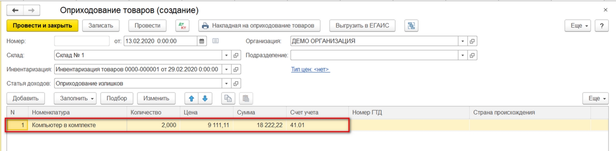The height and width of the screenshot is (151, 616).
Task: Click the Инвентаризация товаров 0000-000001 field
Action: [x=138, y=69]
